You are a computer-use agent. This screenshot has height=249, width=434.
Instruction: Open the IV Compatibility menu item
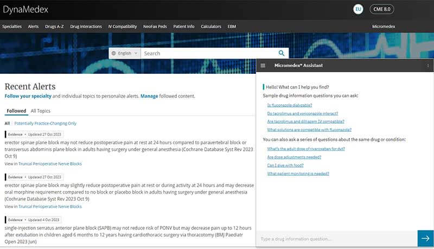pyautogui.click(x=122, y=26)
